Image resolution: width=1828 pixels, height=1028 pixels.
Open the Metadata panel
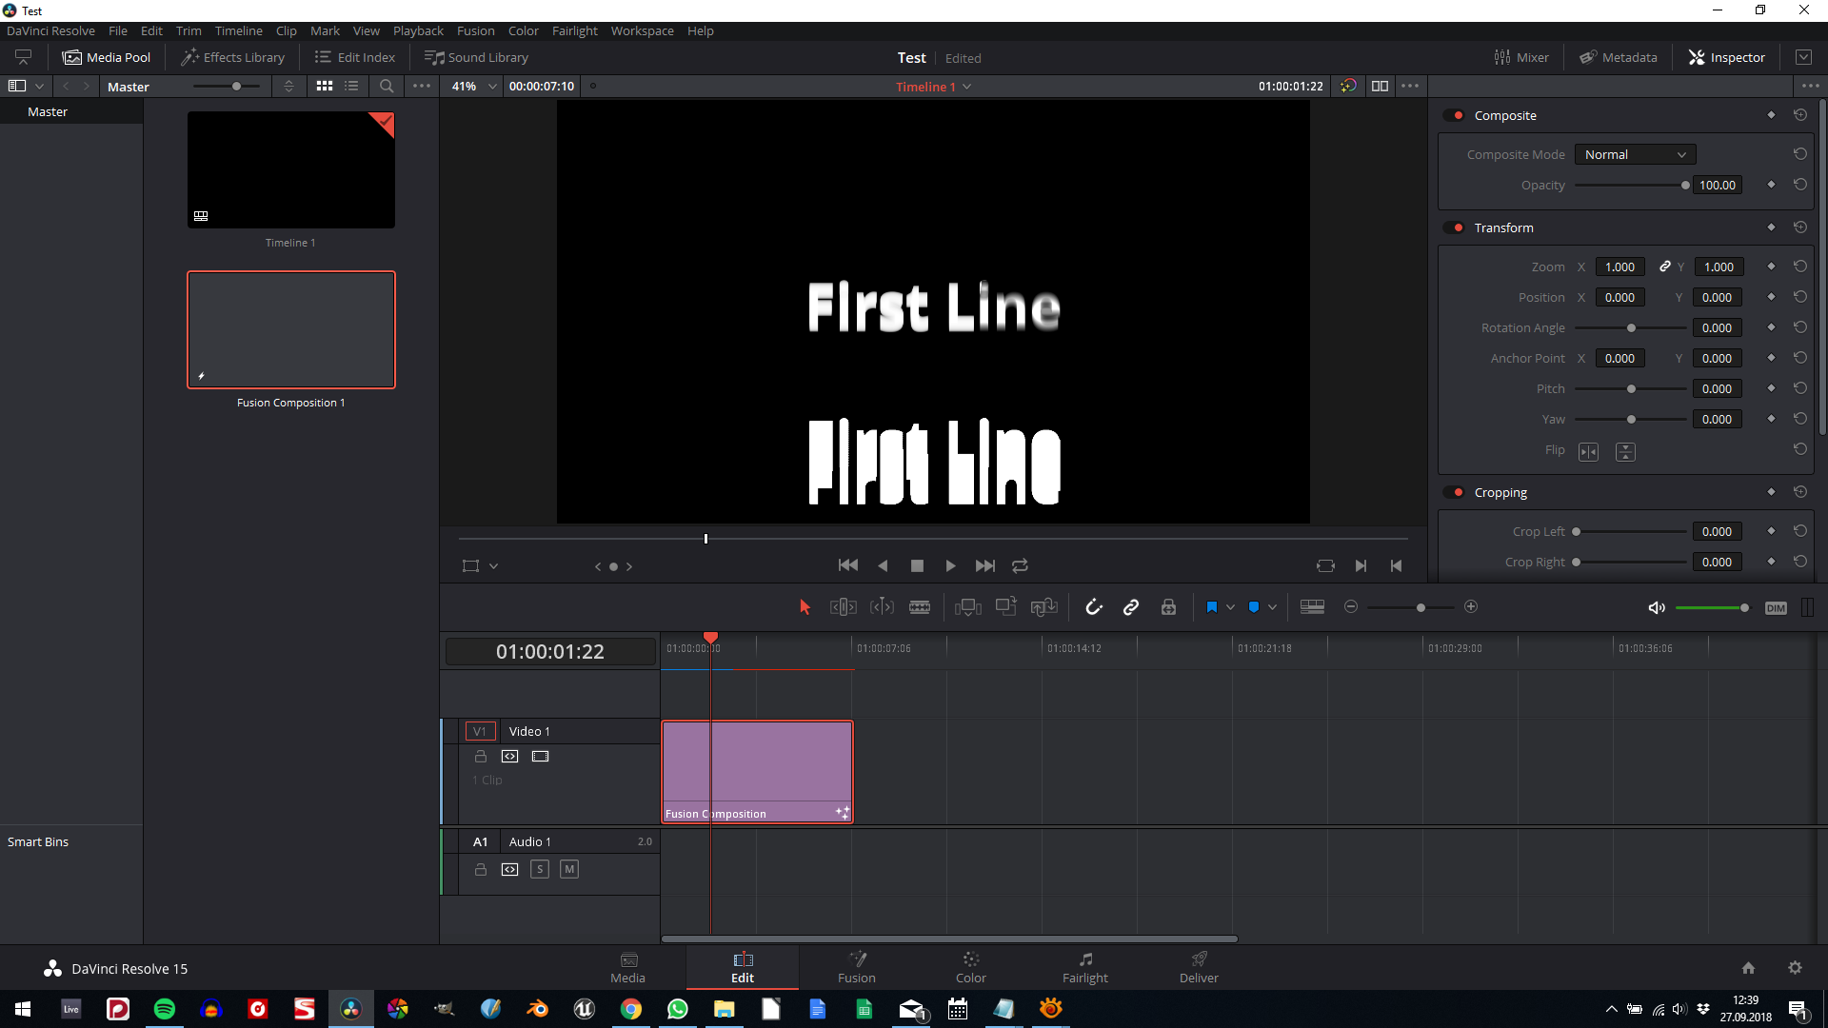(x=1619, y=57)
